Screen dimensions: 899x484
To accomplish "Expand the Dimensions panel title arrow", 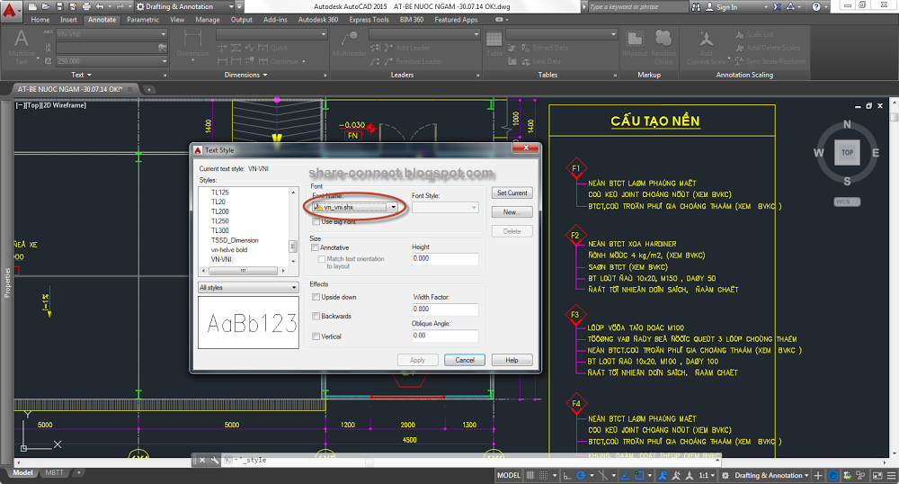I will point(265,76).
